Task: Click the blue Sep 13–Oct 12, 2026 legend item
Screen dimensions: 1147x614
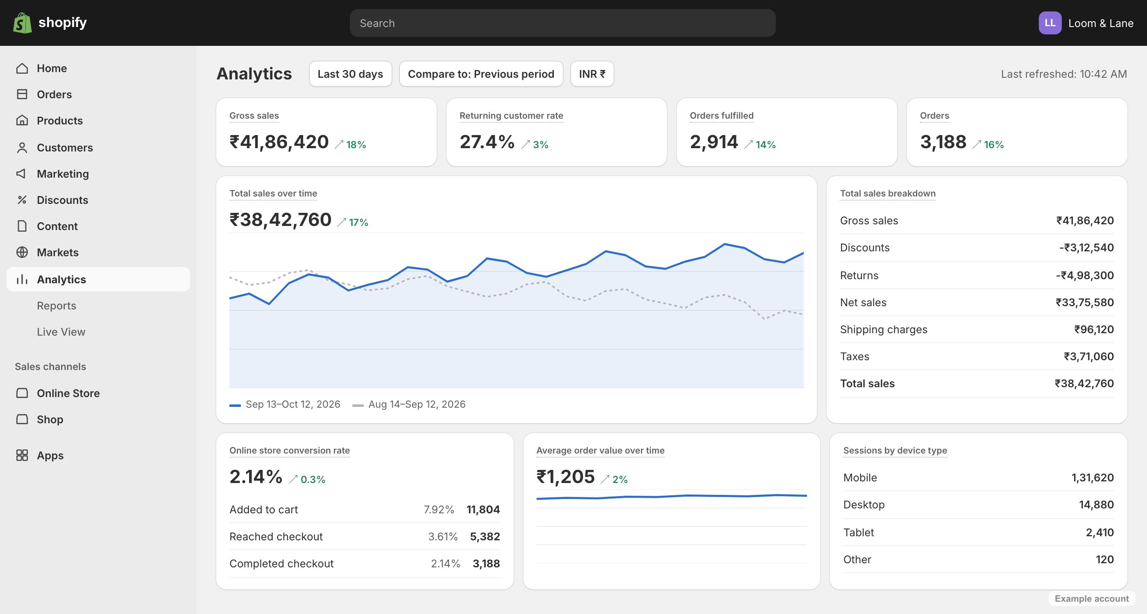Action: click(x=285, y=404)
